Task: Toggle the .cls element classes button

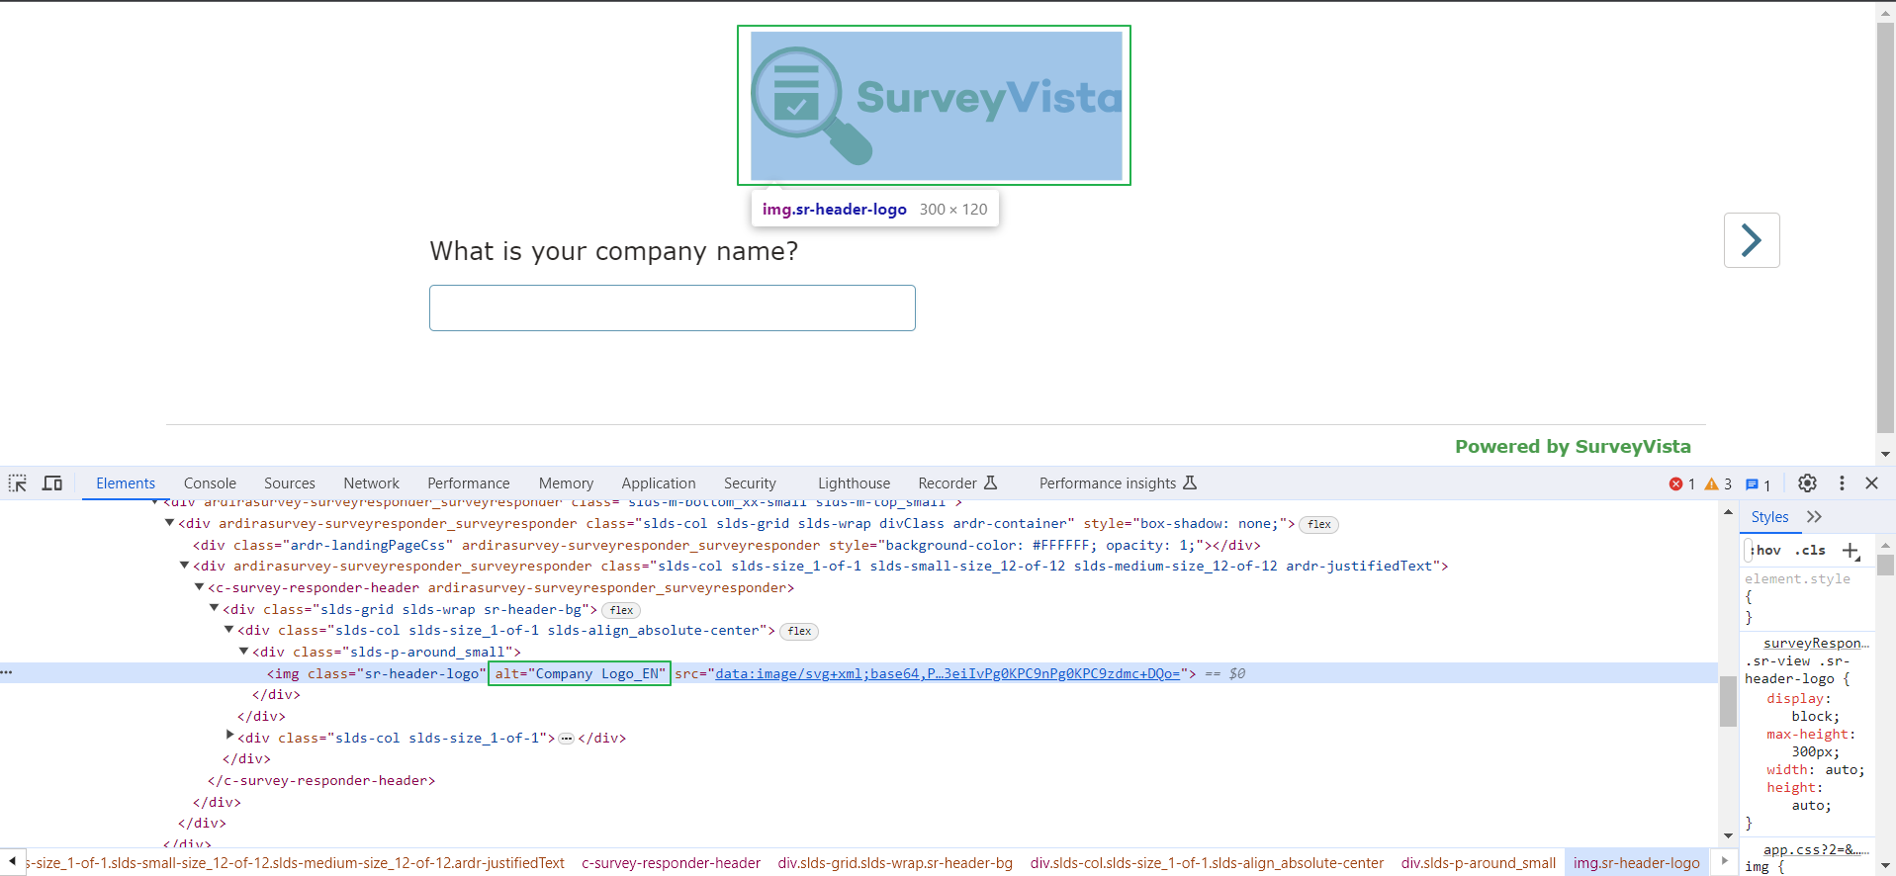Action: [x=1811, y=551]
